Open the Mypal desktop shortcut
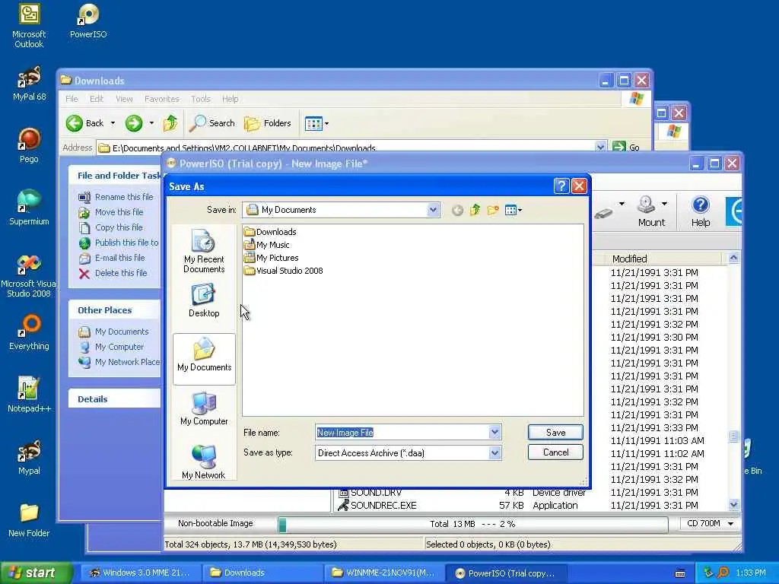 [29, 457]
